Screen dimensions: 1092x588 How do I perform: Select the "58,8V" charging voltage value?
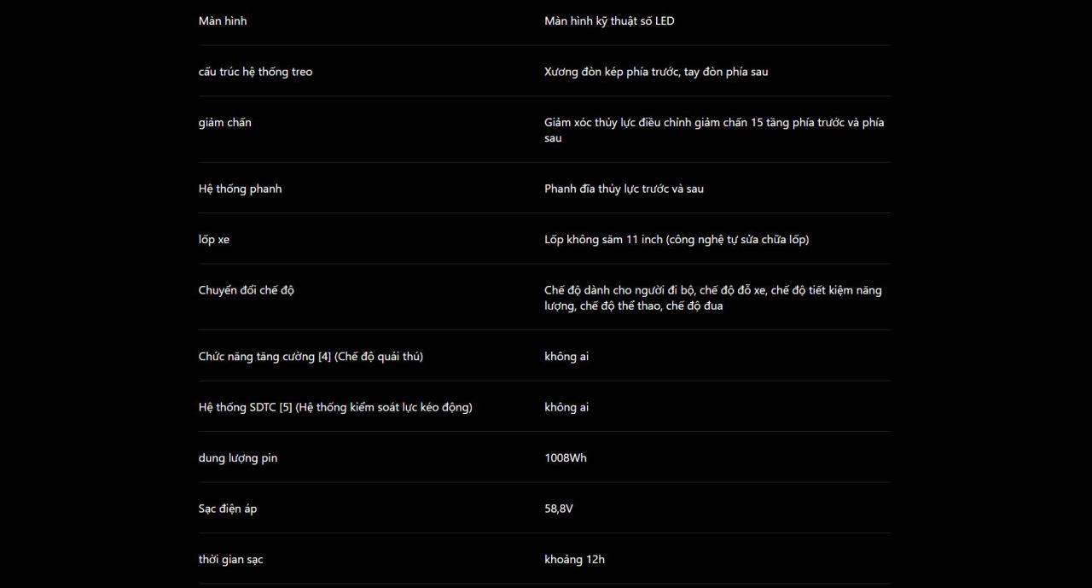(559, 509)
